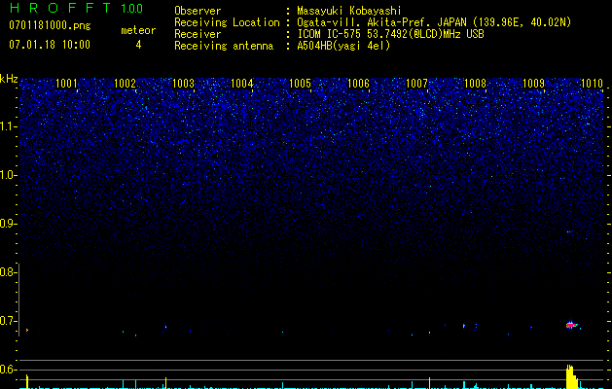The height and width of the screenshot is (389, 612).
Task: Click the Observer field label
Action: click(198, 11)
